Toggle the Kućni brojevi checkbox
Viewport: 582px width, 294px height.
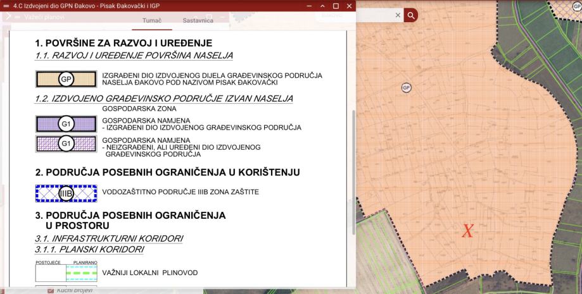click(x=51, y=291)
